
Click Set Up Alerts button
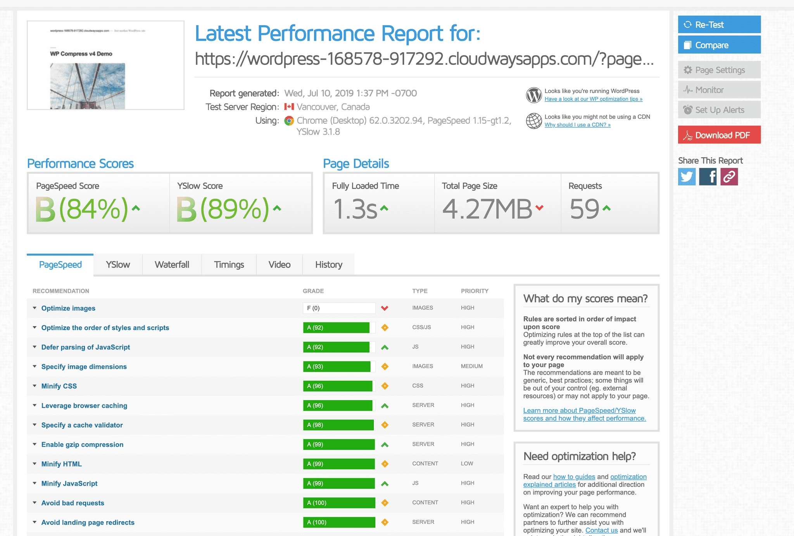[x=719, y=110]
